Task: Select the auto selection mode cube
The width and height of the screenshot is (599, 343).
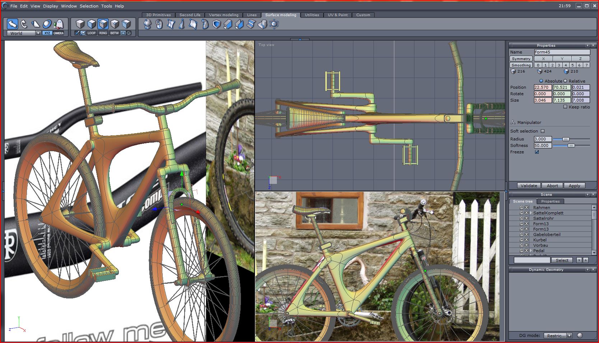Action: click(x=126, y=24)
